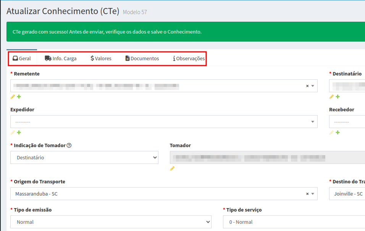Click the green plus icon under Recebedor
The width and height of the screenshot is (365, 231).
point(338,133)
